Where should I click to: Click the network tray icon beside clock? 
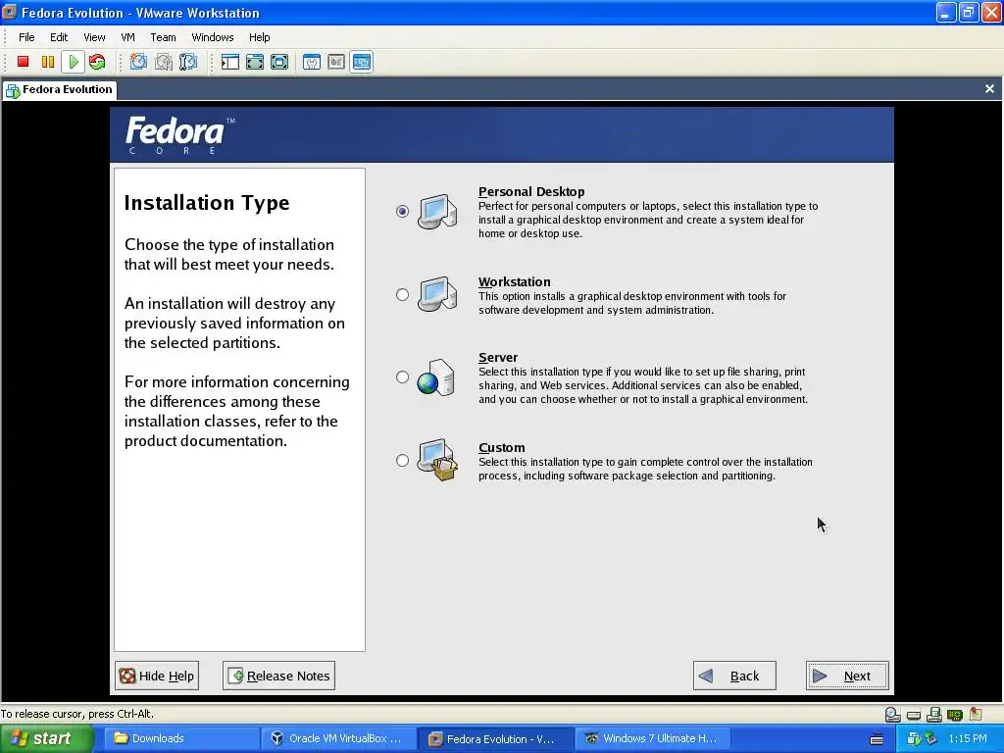point(930,738)
